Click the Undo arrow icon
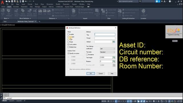The height and width of the screenshot is (103, 183). click(26, 1)
